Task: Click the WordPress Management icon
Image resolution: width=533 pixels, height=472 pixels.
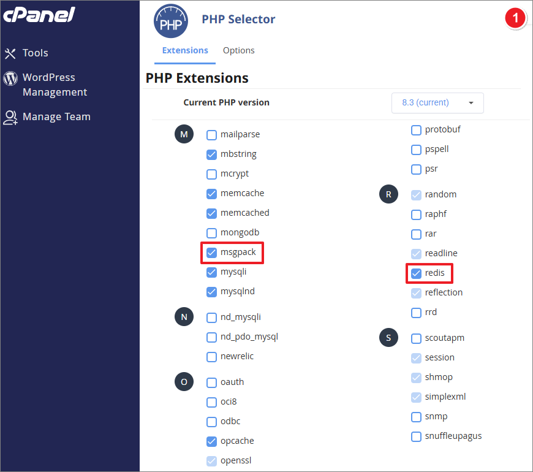Action: click(x=10, y=78)
